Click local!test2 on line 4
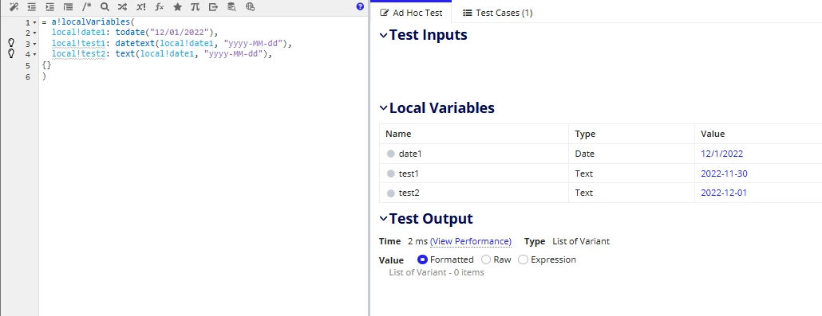 [x=78, y=54]
